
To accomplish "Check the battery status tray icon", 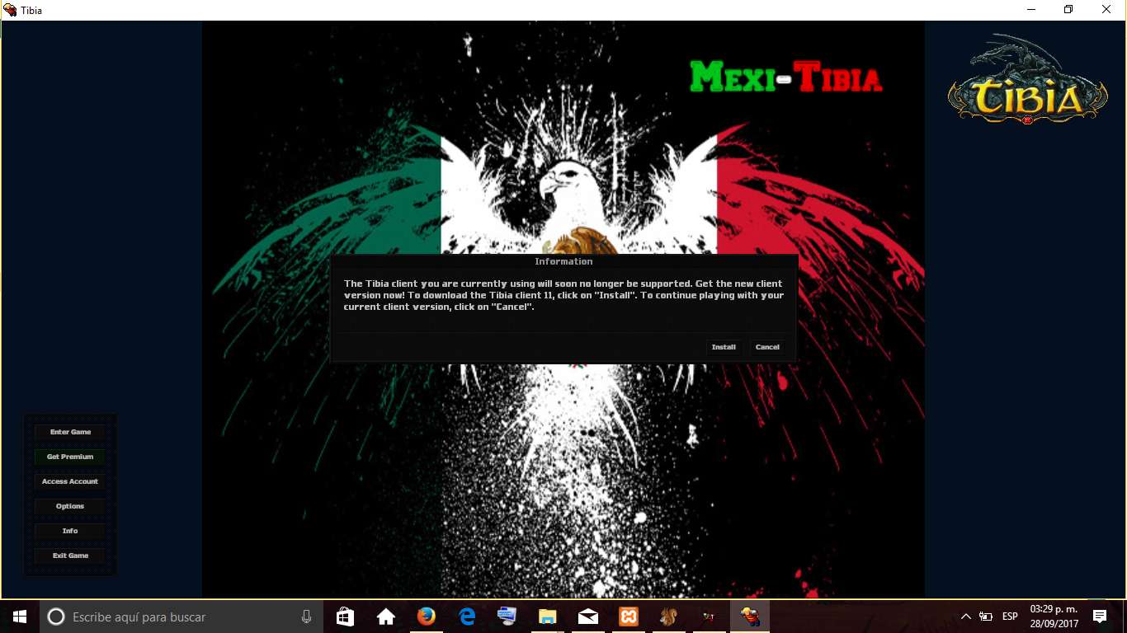I will [x=986, y=617].
